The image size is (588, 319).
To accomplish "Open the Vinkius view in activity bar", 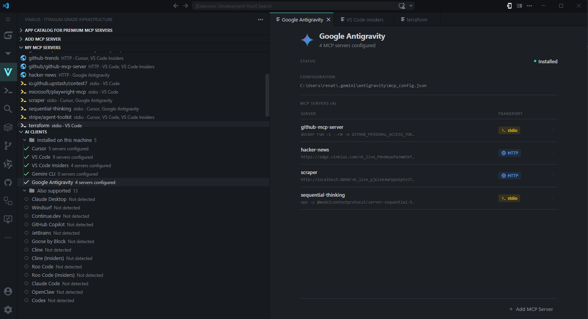I will point(8,72).
